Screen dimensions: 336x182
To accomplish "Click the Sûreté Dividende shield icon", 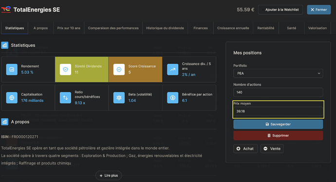I will [65, 70].
